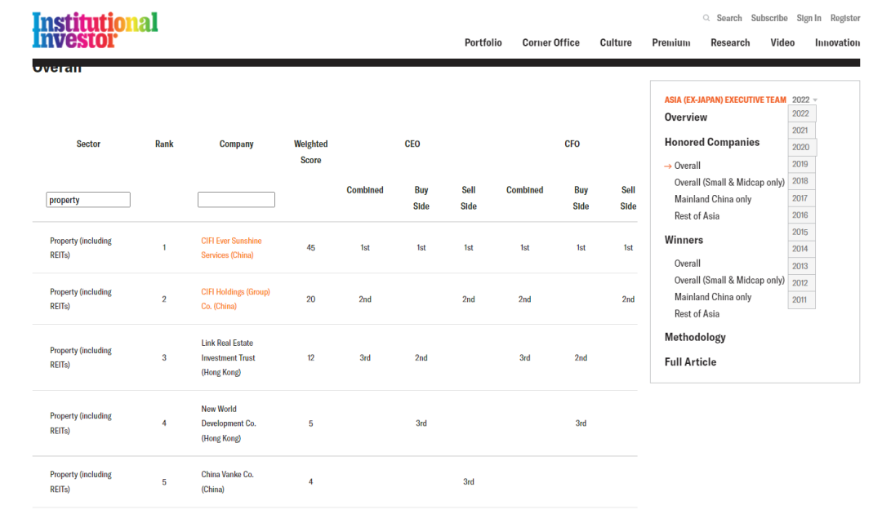
Task: Select 2017 from the year list
Action: click(x=801, y=198)
